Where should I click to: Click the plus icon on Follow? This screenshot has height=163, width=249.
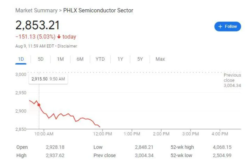220,27
